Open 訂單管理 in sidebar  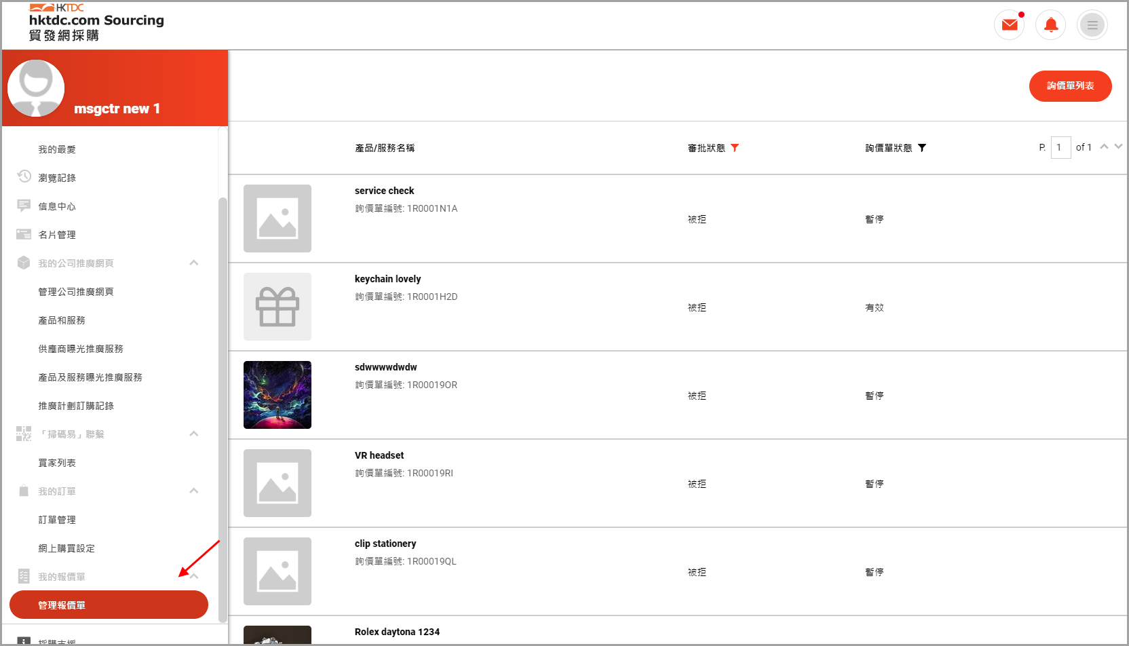click(57, 520)
